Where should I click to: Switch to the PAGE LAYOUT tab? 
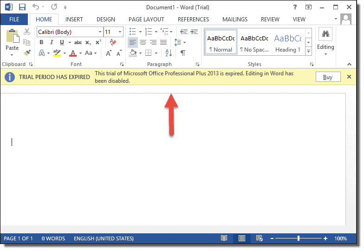point(146,20)
